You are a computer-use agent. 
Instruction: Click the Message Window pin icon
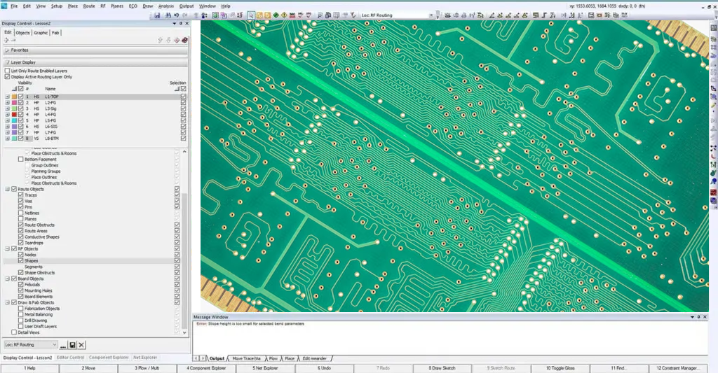698,317
